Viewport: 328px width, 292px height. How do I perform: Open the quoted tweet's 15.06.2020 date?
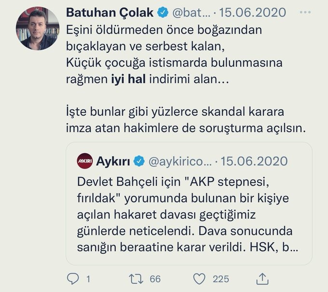pos(254,161)
